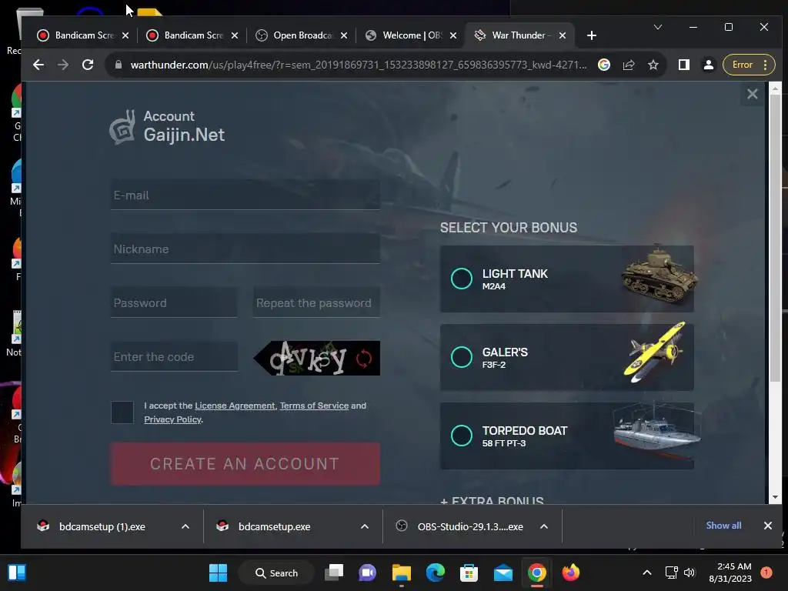788x591 pixels.
Task: Close the registration overlay with the X
Action: pos(753,94)
